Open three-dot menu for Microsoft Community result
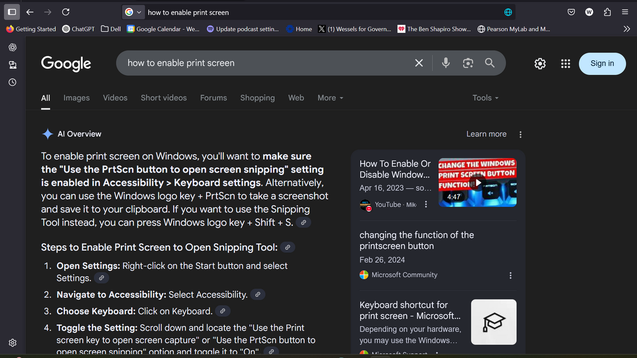 [511, 275]
